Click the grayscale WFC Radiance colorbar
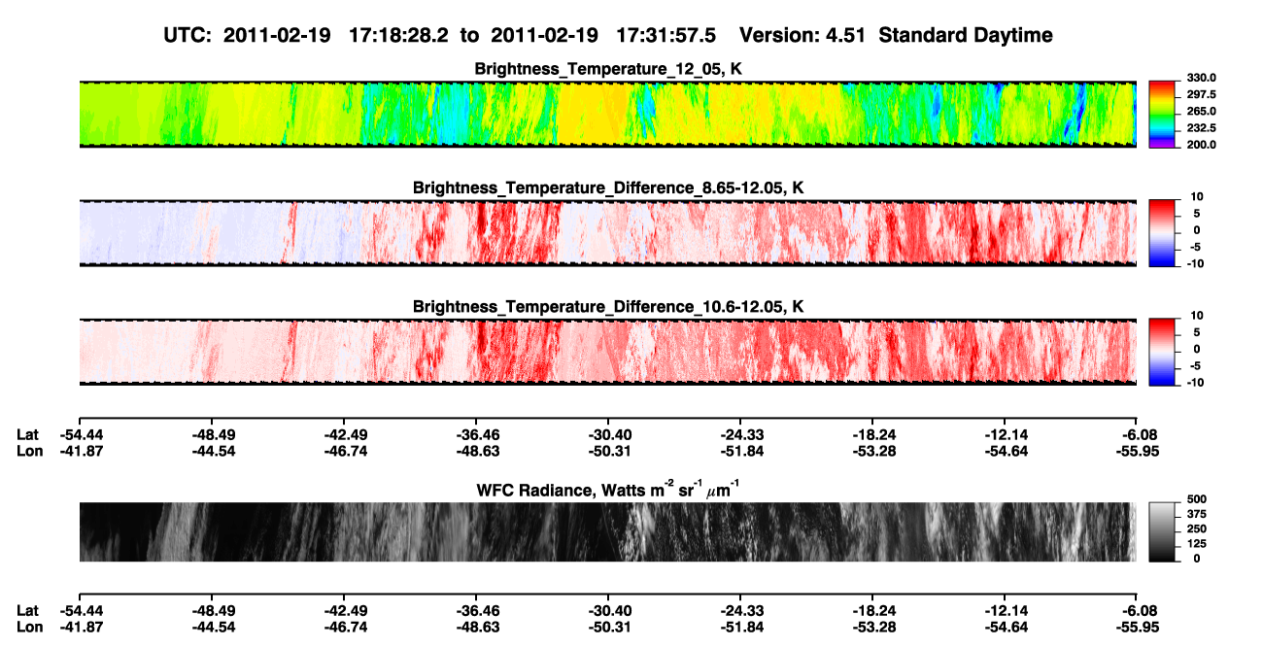Screen dimensions: 1263x648 point(1162,531)
